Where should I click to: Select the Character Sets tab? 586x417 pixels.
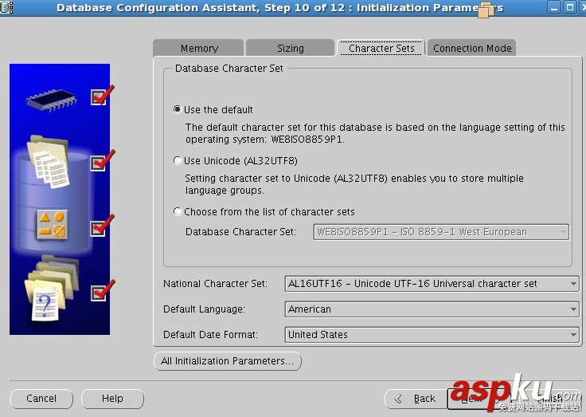click(x=381, y=48)
